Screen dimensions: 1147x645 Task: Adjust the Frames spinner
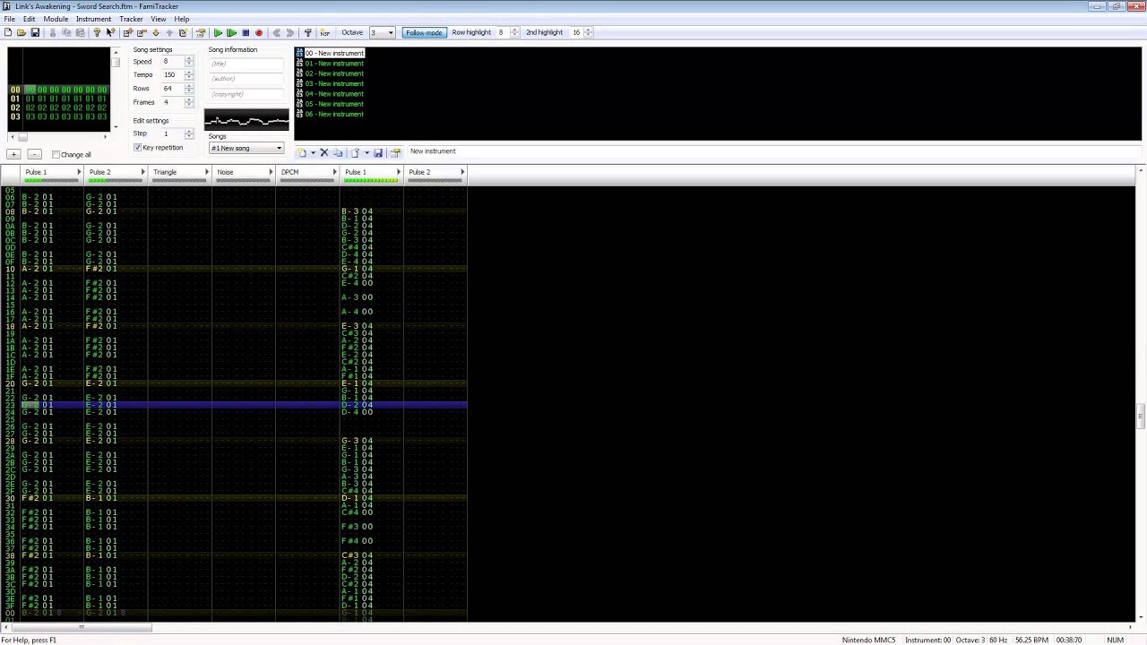click(x=189, y=102)
